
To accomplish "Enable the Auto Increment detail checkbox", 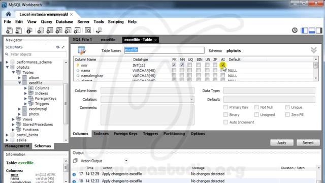I will click(x=225, y=122).
